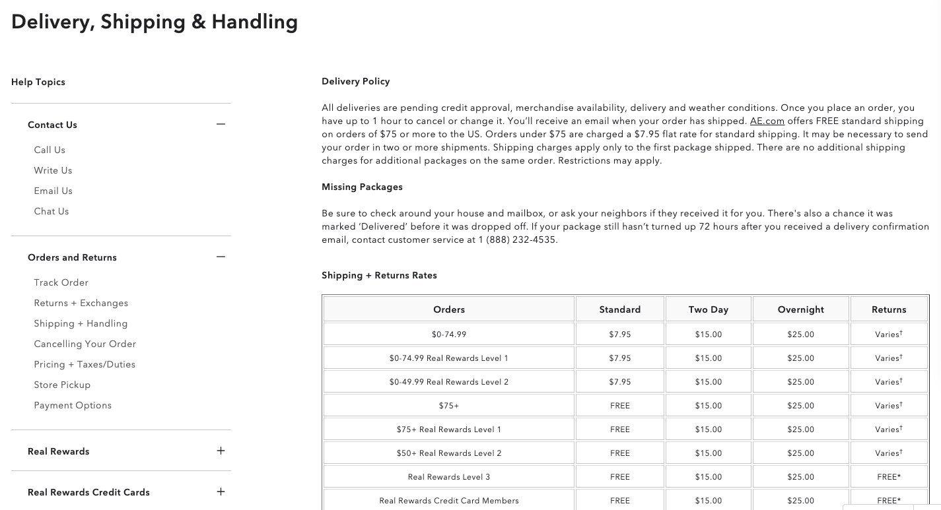Select Call Us under Contact Us
The image size is (941, 510).
click(x=50, y=150)
